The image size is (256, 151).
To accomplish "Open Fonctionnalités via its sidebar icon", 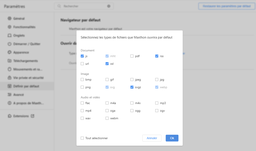I will coord(10,27).
